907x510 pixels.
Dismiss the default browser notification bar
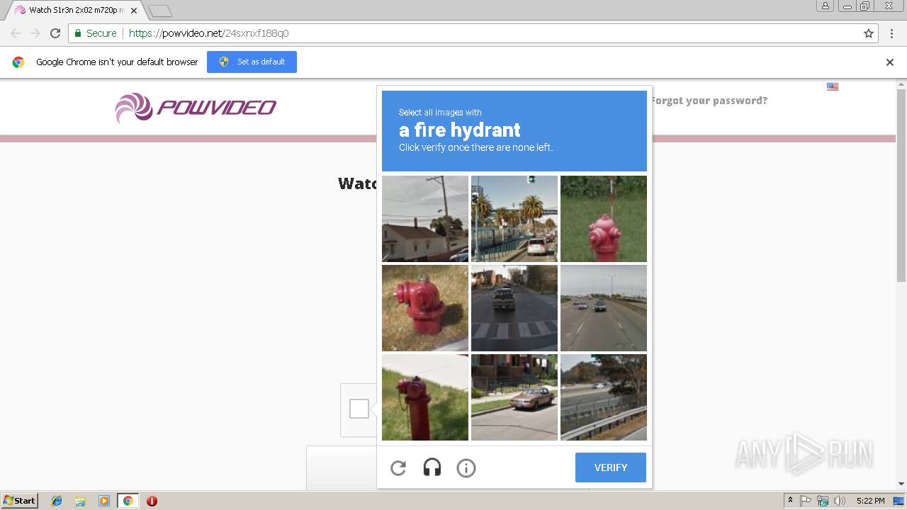coord(890,62)
